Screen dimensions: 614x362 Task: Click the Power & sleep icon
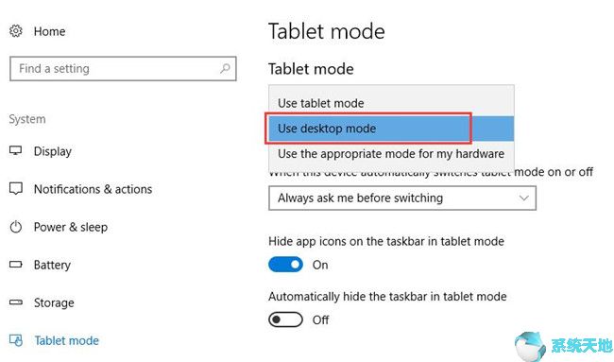[x=16, y=227]
